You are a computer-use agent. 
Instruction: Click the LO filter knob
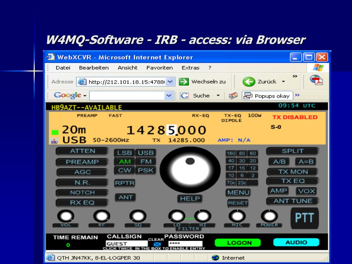[x=177, y=216]
